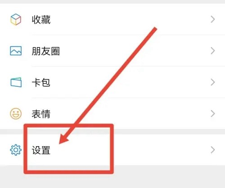Open the chevron on the 卡包 row
225x188 pixels.
click(x=213, y=82)
